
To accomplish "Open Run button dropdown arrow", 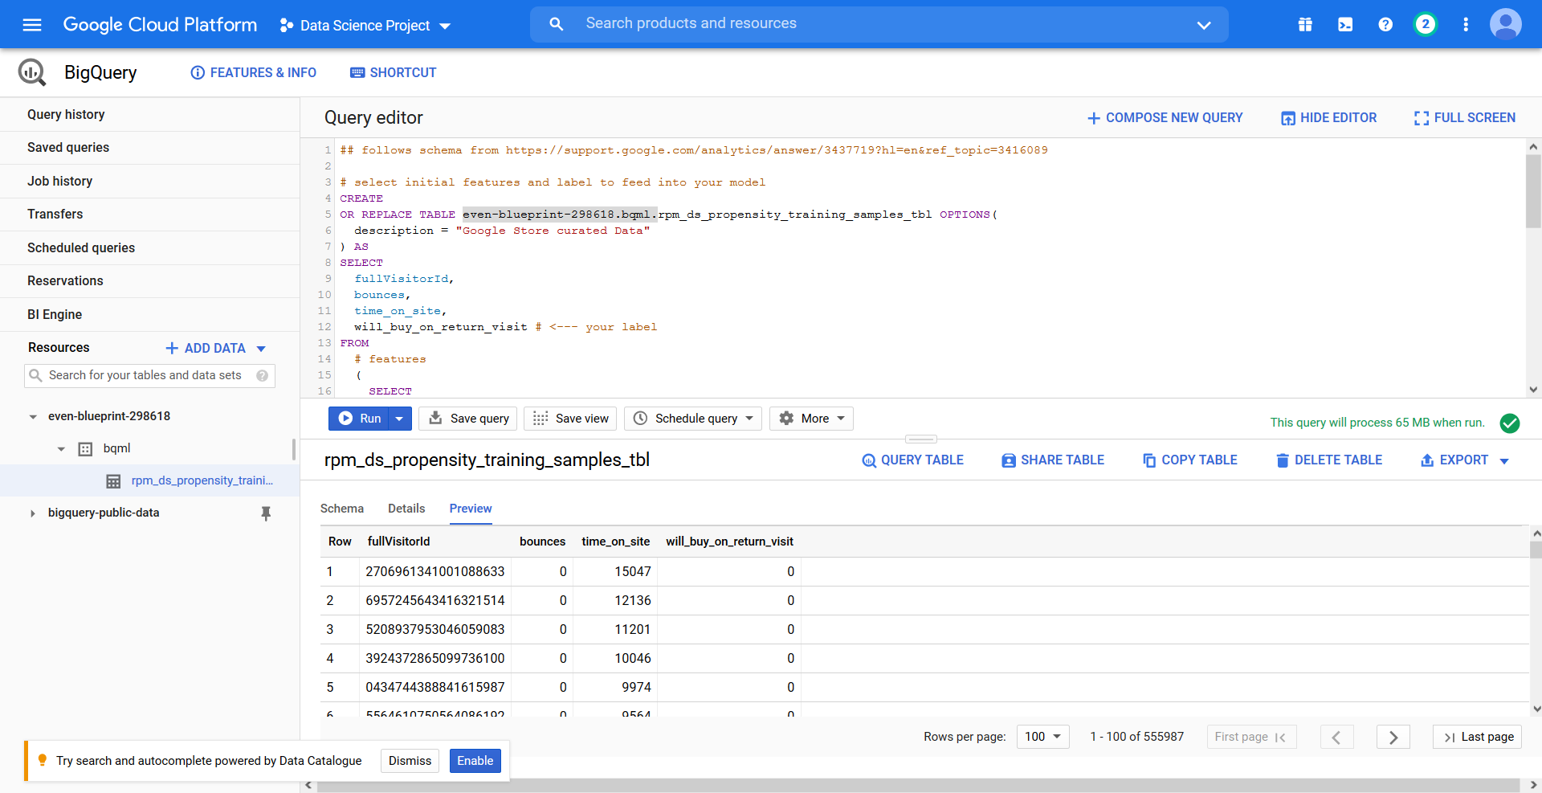I will (400, 419).
